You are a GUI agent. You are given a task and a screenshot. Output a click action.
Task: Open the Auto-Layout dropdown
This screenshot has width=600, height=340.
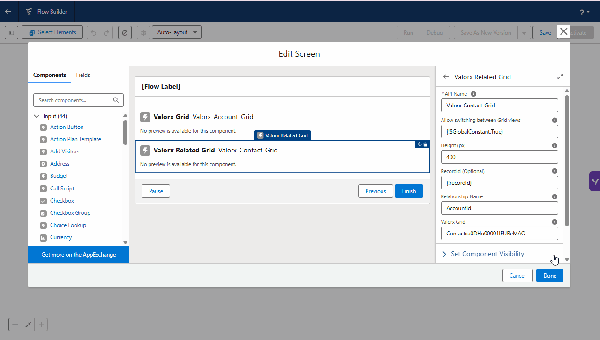click(x=177, y=32)
